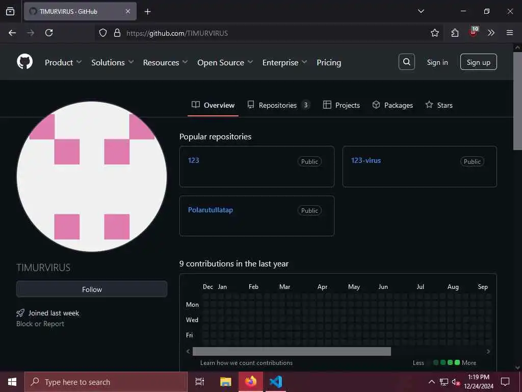This screenshot has height=392, width=522.
Task: Expand the Product menu
Action: coord(63,62)
